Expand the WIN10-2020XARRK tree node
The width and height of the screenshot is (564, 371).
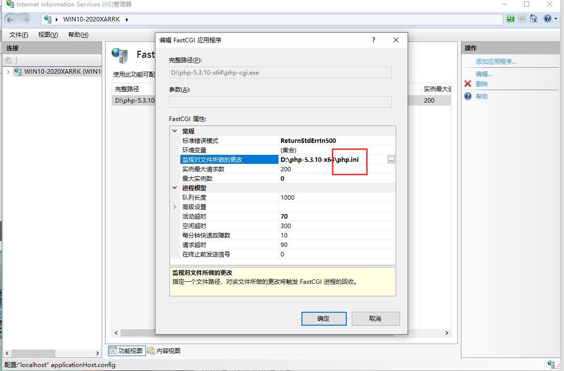click(x=8, y=72)
